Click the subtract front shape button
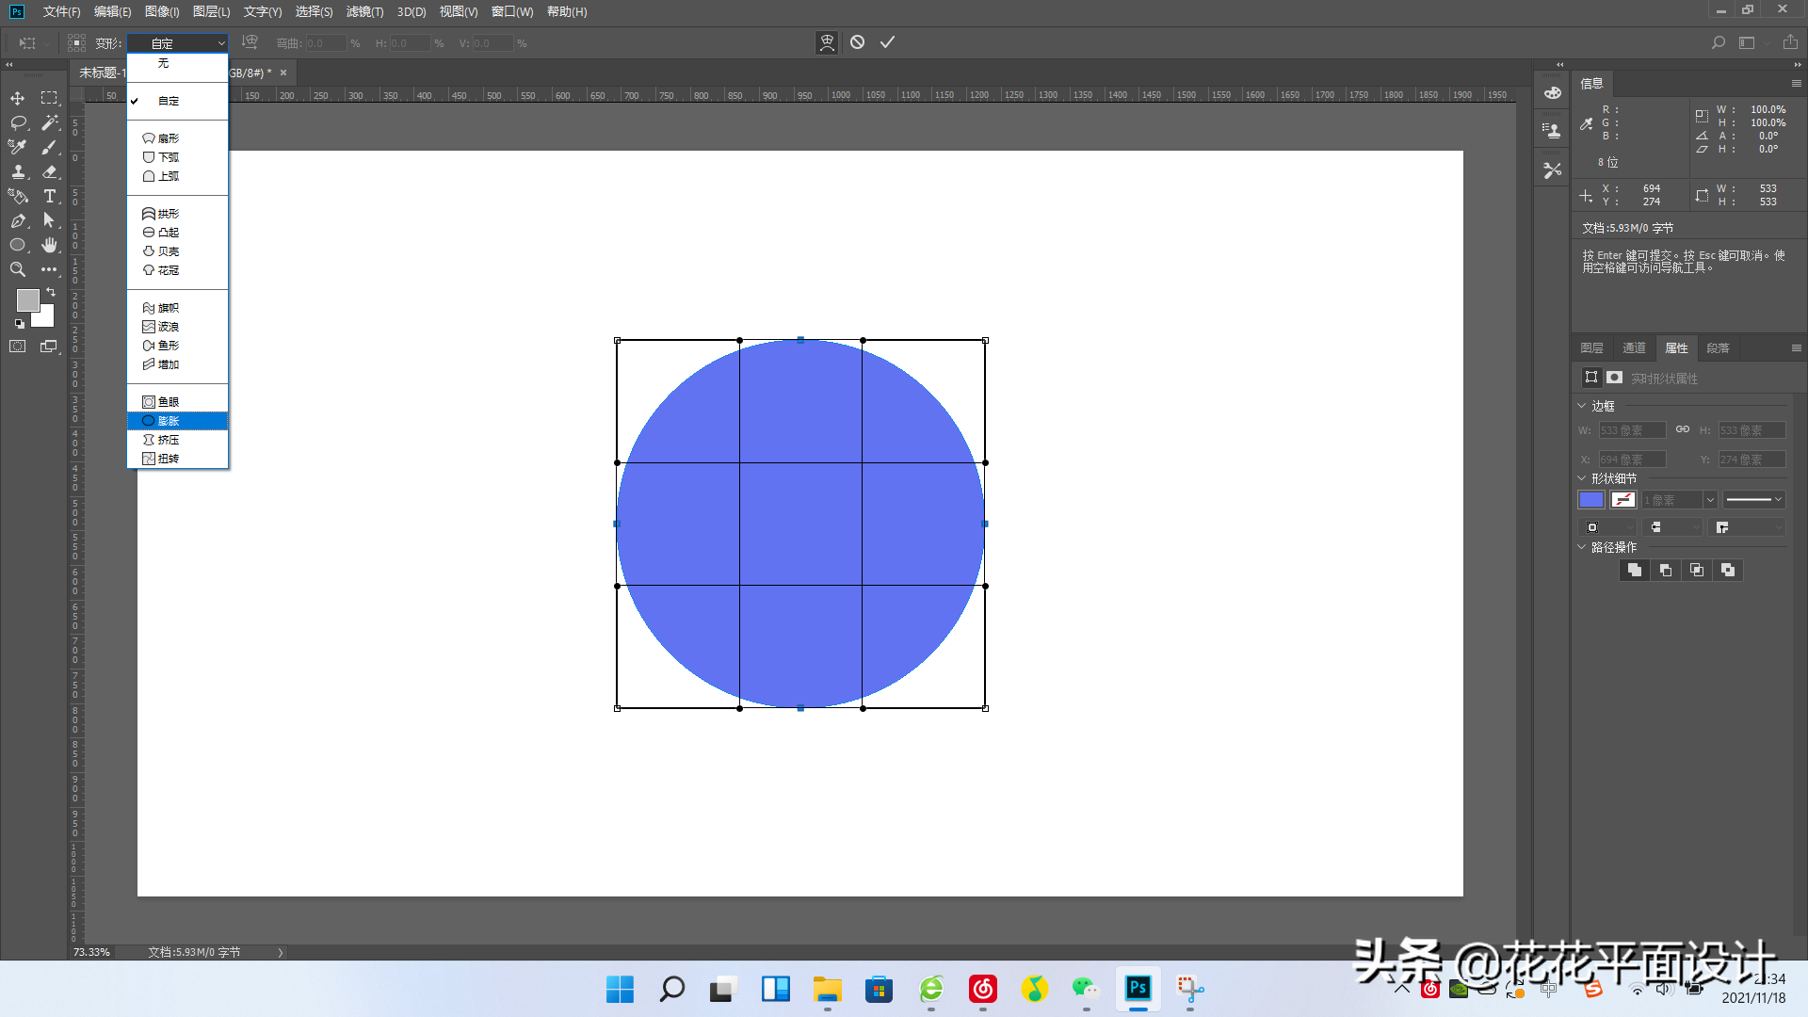This screenshot has height=1017, width=1808. [x=1666, y=570]
